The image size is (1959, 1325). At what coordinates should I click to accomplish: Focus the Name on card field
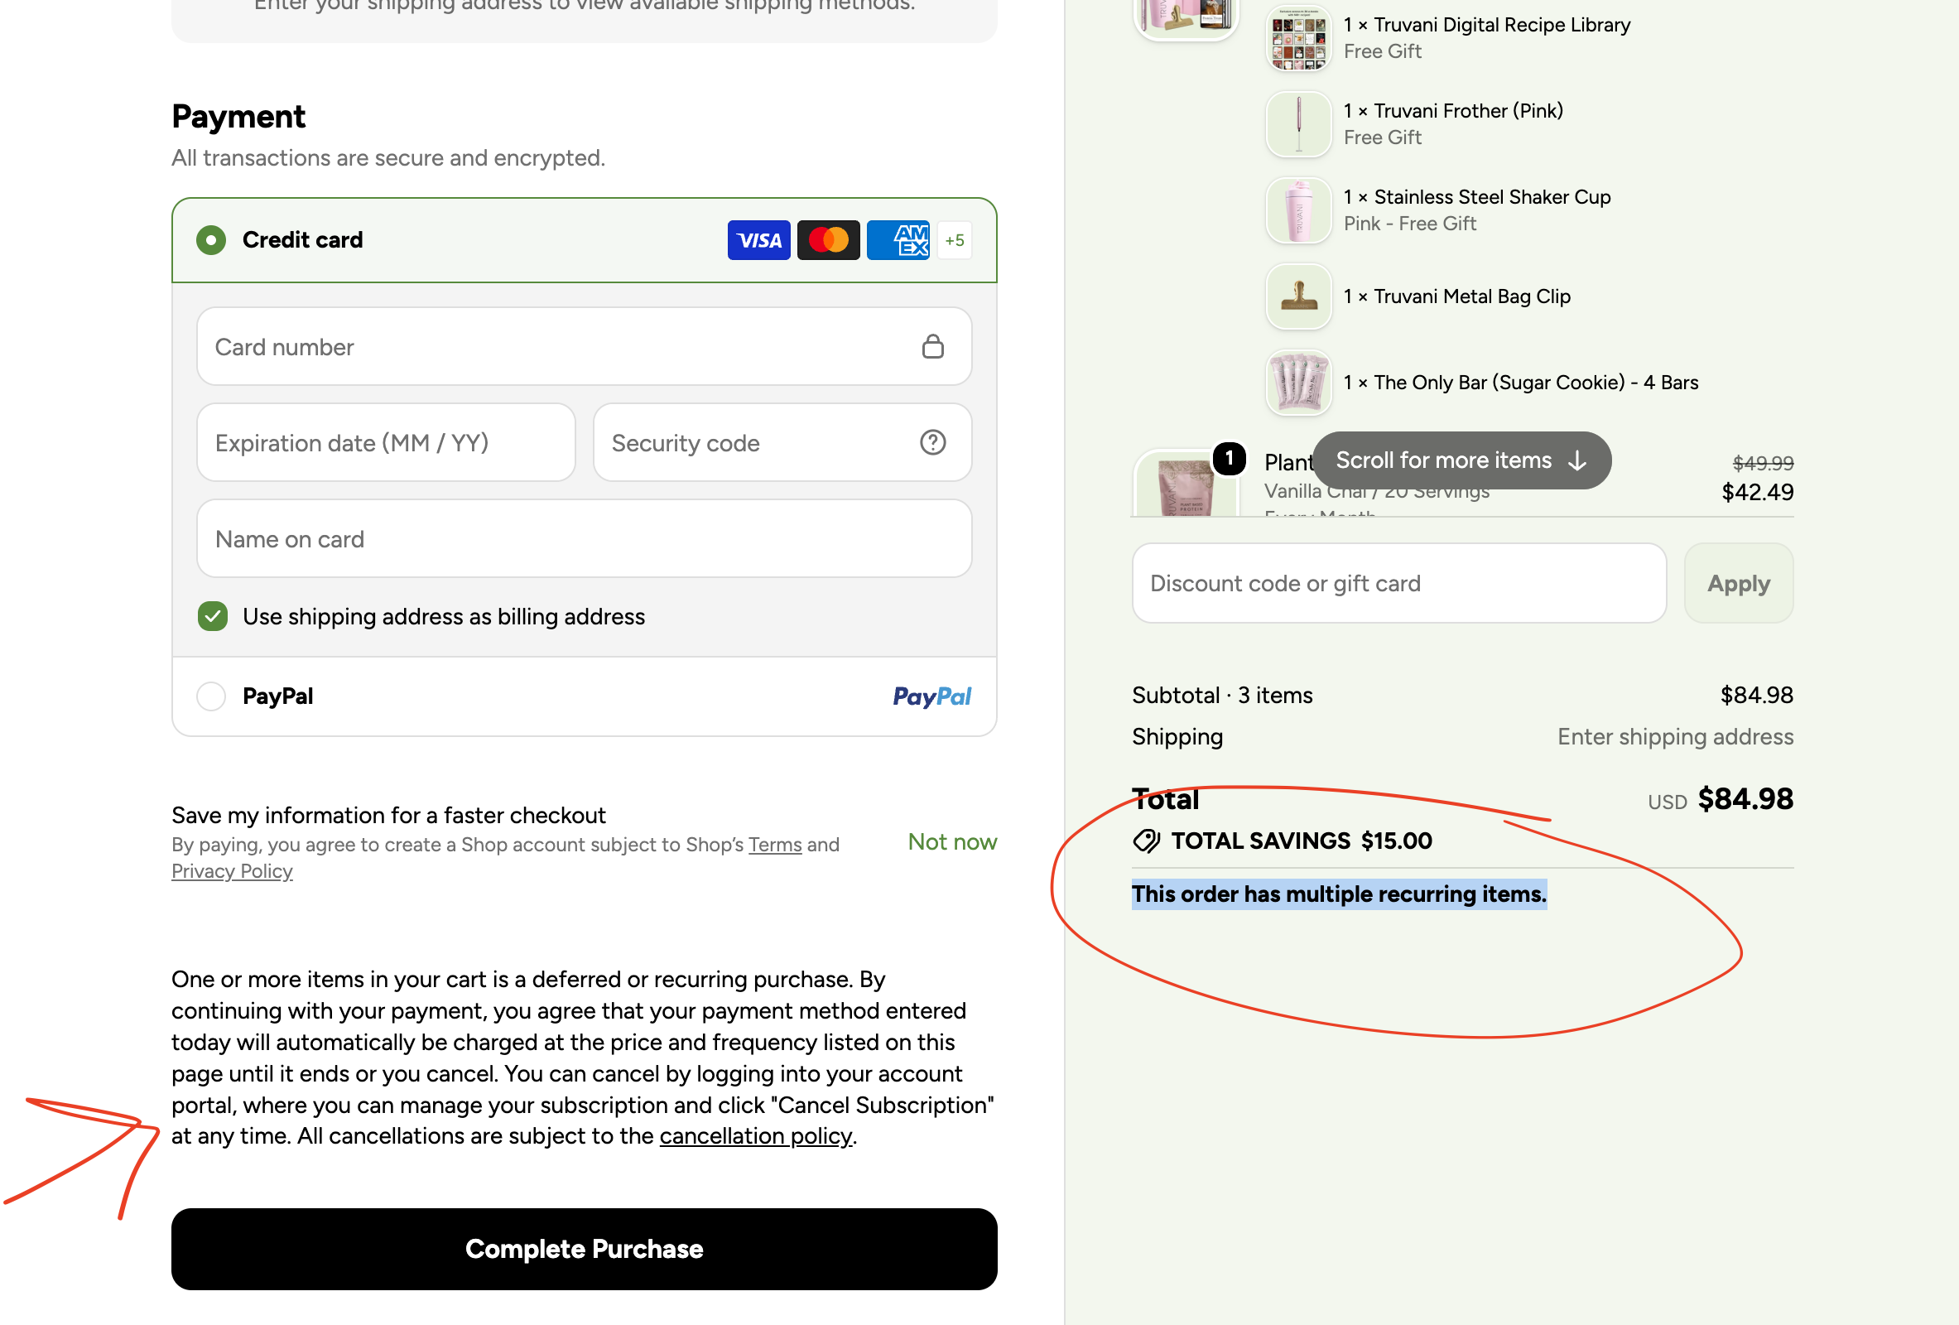point(585,538)
